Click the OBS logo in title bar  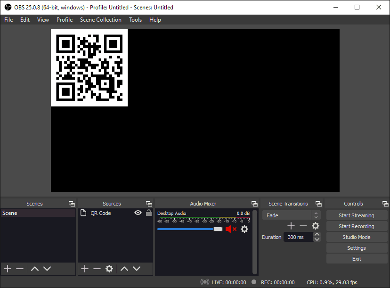(8, 7)
